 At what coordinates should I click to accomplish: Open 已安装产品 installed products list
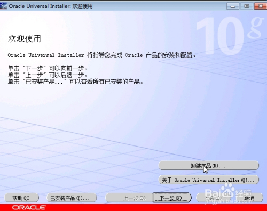(x=72, y=198)
